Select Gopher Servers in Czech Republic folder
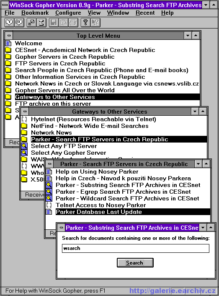 64,57
